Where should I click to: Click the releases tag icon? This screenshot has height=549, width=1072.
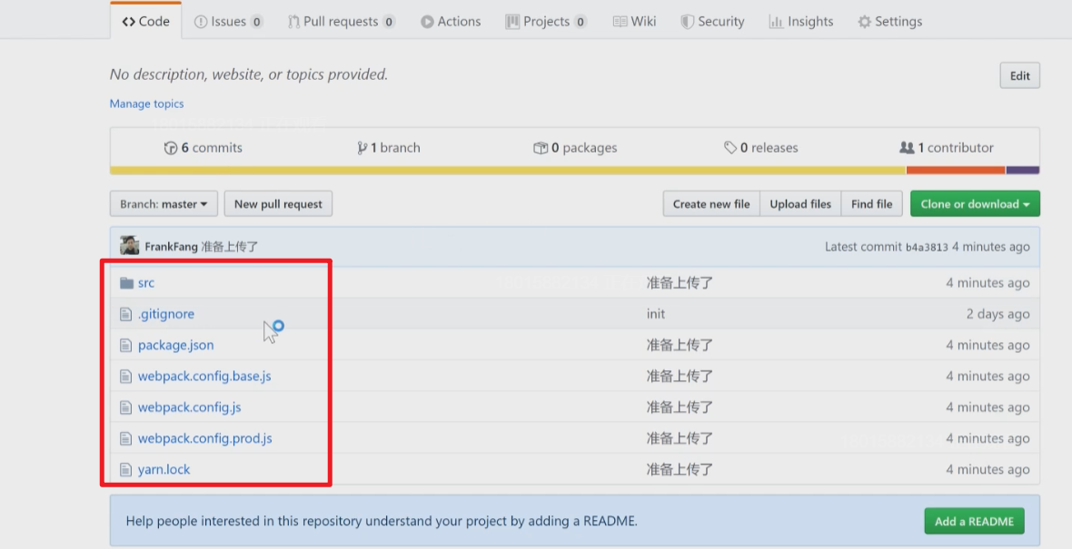pyautogui.click(x=730, y=148)
